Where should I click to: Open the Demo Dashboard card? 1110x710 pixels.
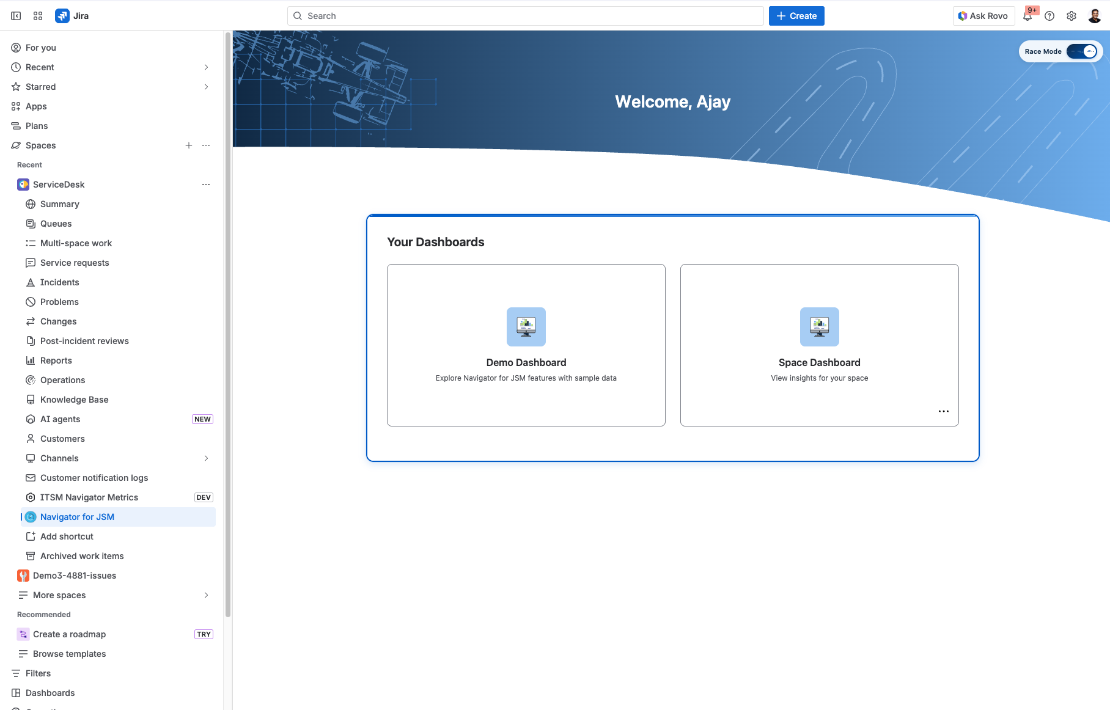point(526,345)
